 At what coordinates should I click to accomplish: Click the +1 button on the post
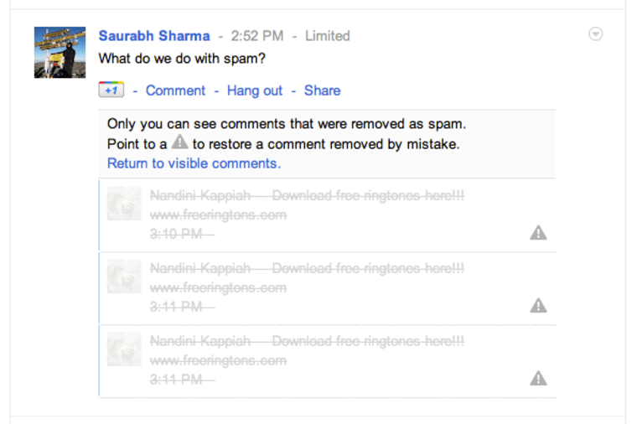point(111,90)
